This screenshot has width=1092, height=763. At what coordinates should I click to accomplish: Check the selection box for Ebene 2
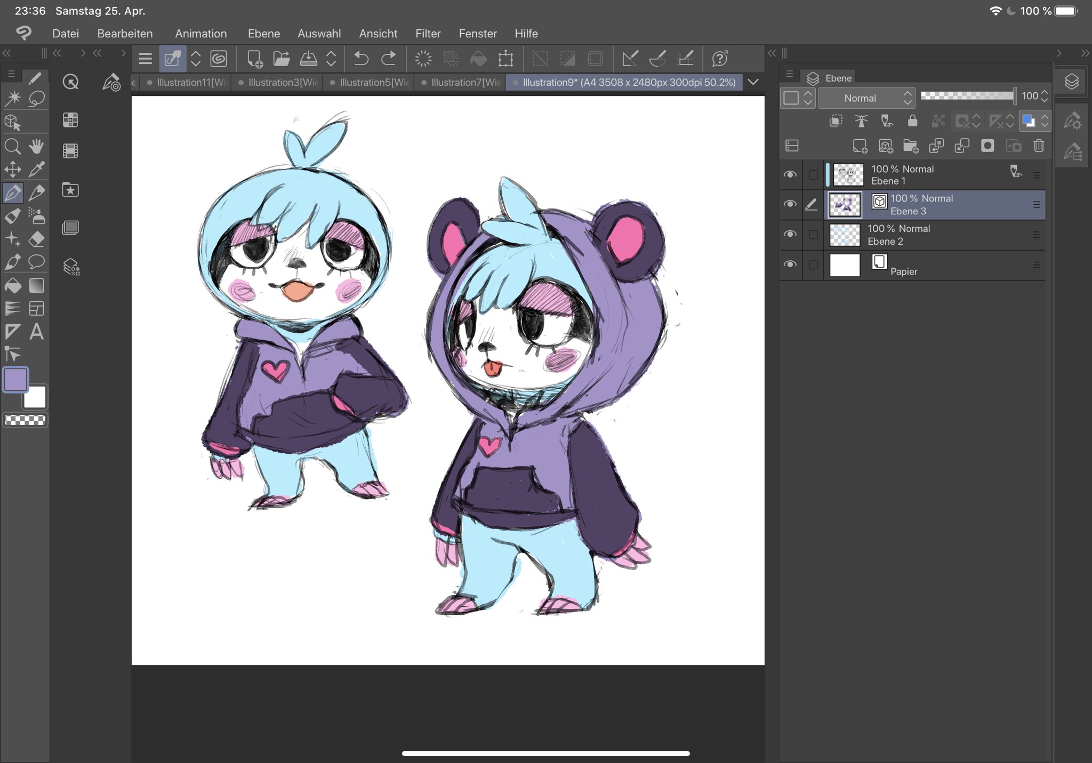[813, 235]
